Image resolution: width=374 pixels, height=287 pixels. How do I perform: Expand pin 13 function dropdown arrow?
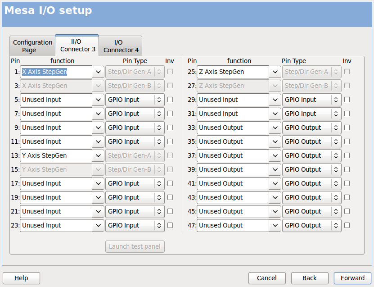click(98, 155)
